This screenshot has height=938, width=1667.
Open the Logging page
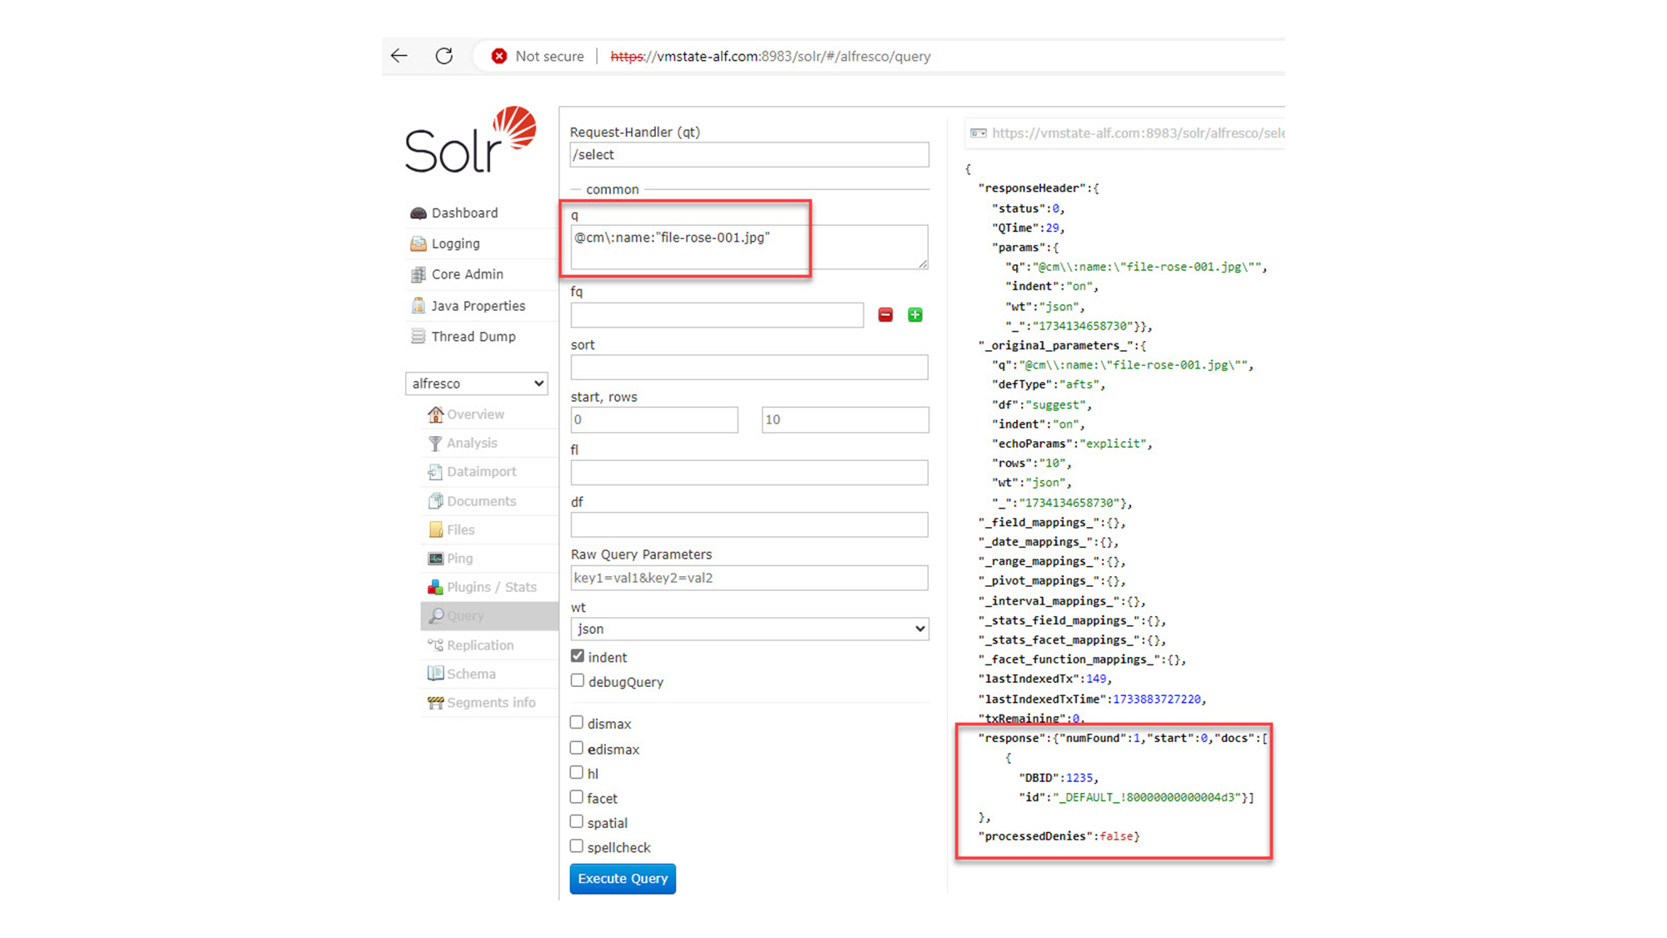455,243
